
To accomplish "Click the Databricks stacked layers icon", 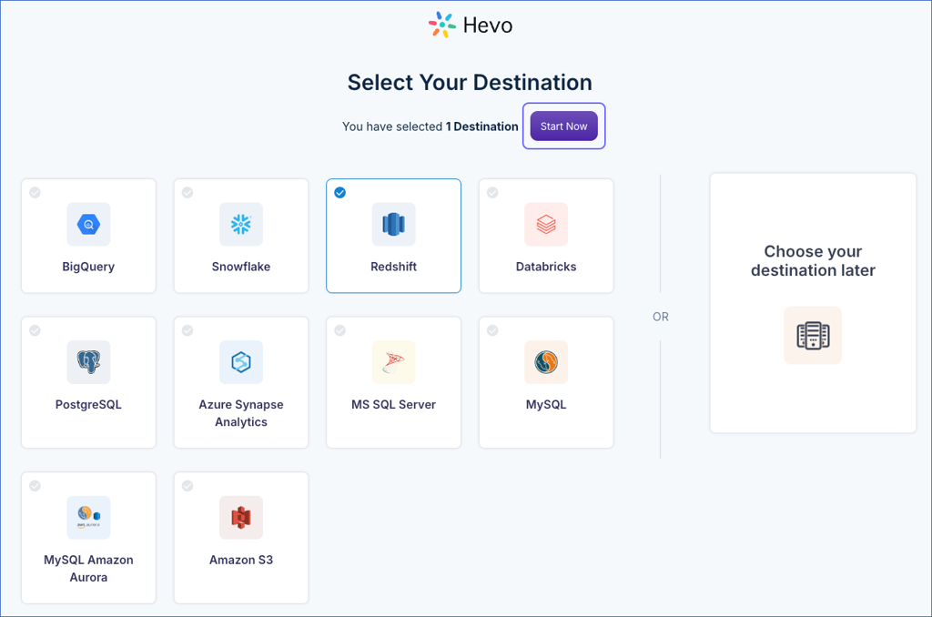I will point(546,225).
